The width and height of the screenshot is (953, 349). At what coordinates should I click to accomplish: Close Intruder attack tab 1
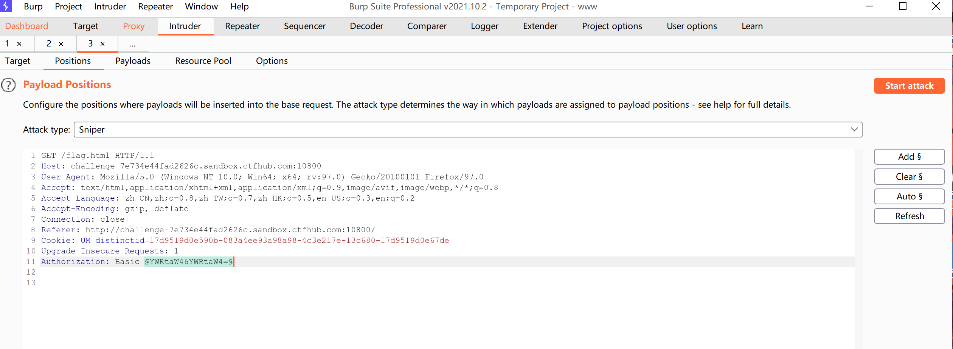(20, 44)
